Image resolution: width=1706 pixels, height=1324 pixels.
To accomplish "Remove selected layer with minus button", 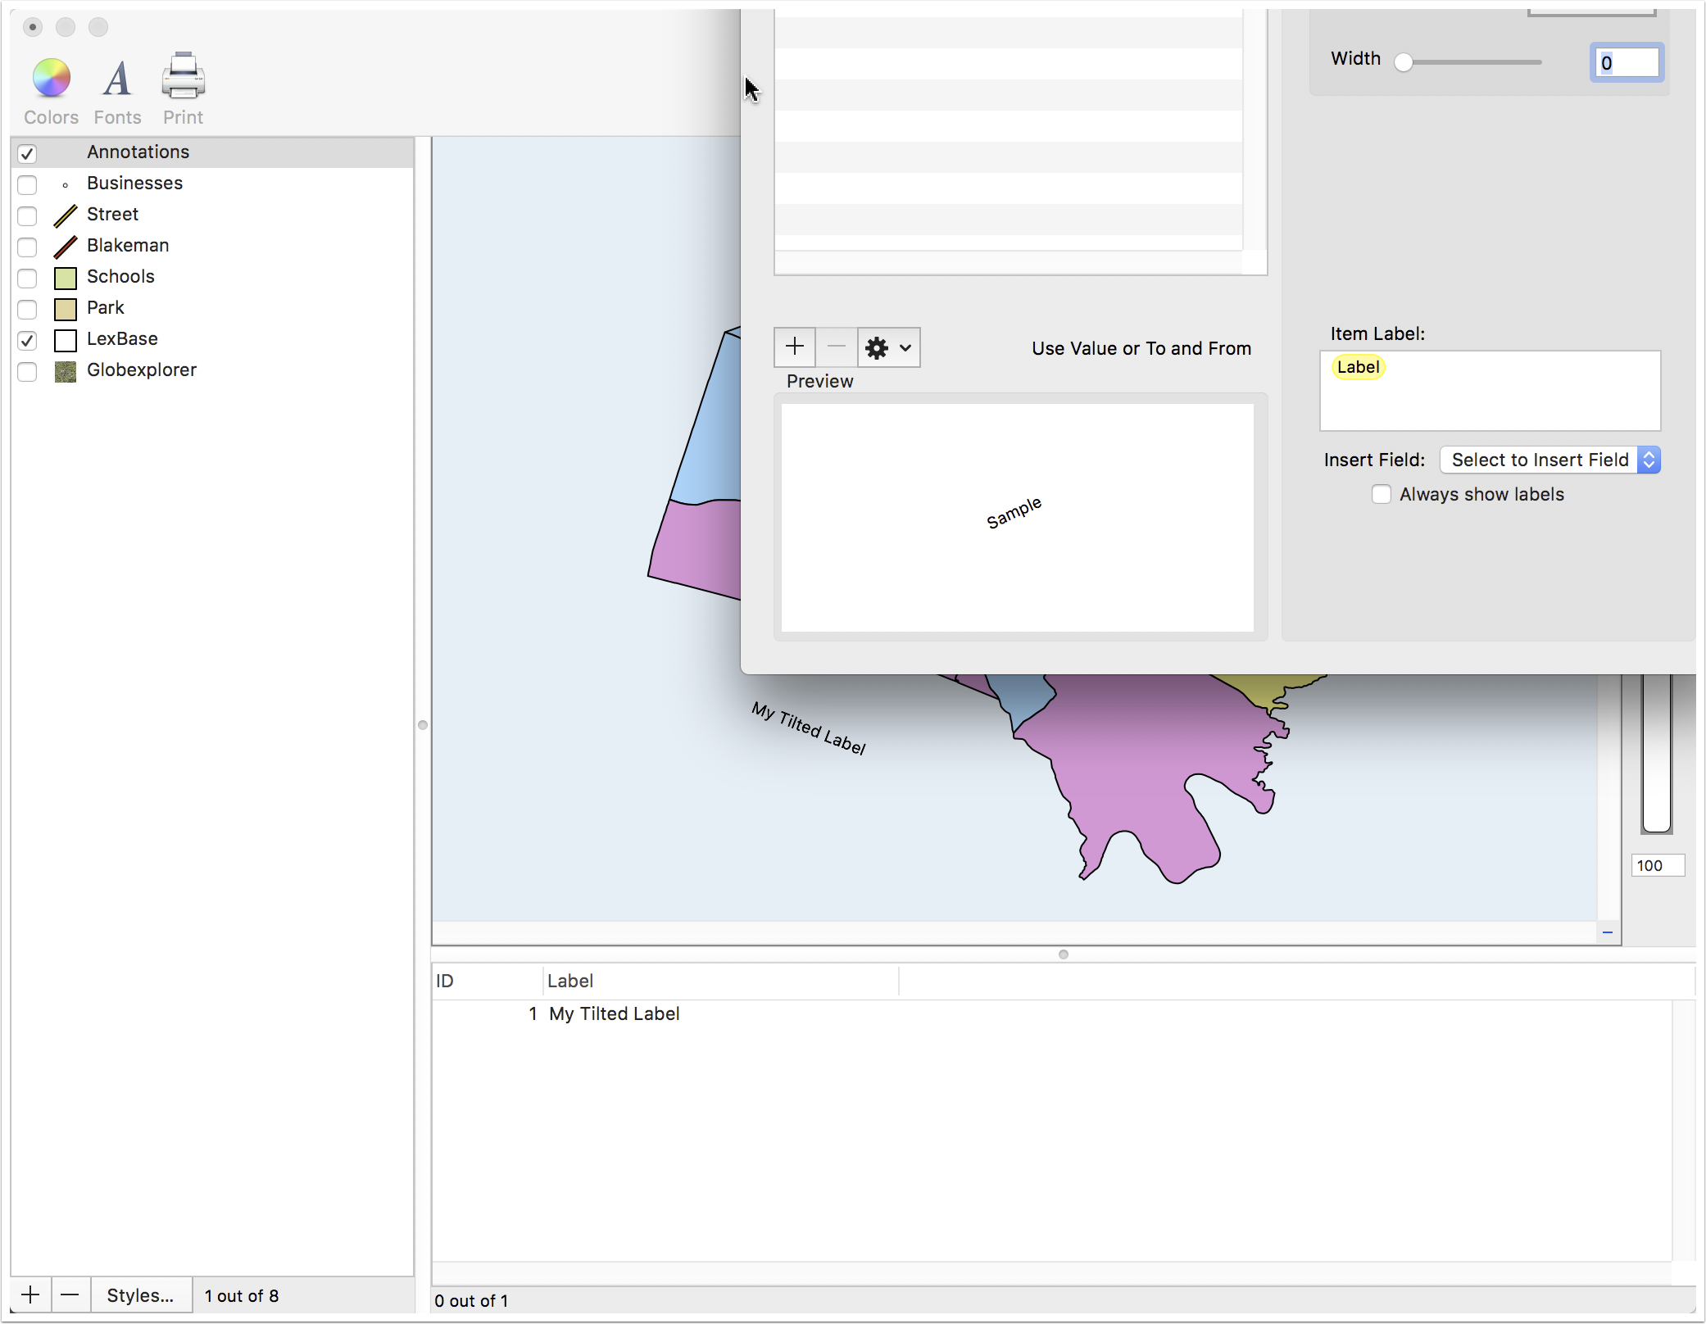I will pos(70,1295).
